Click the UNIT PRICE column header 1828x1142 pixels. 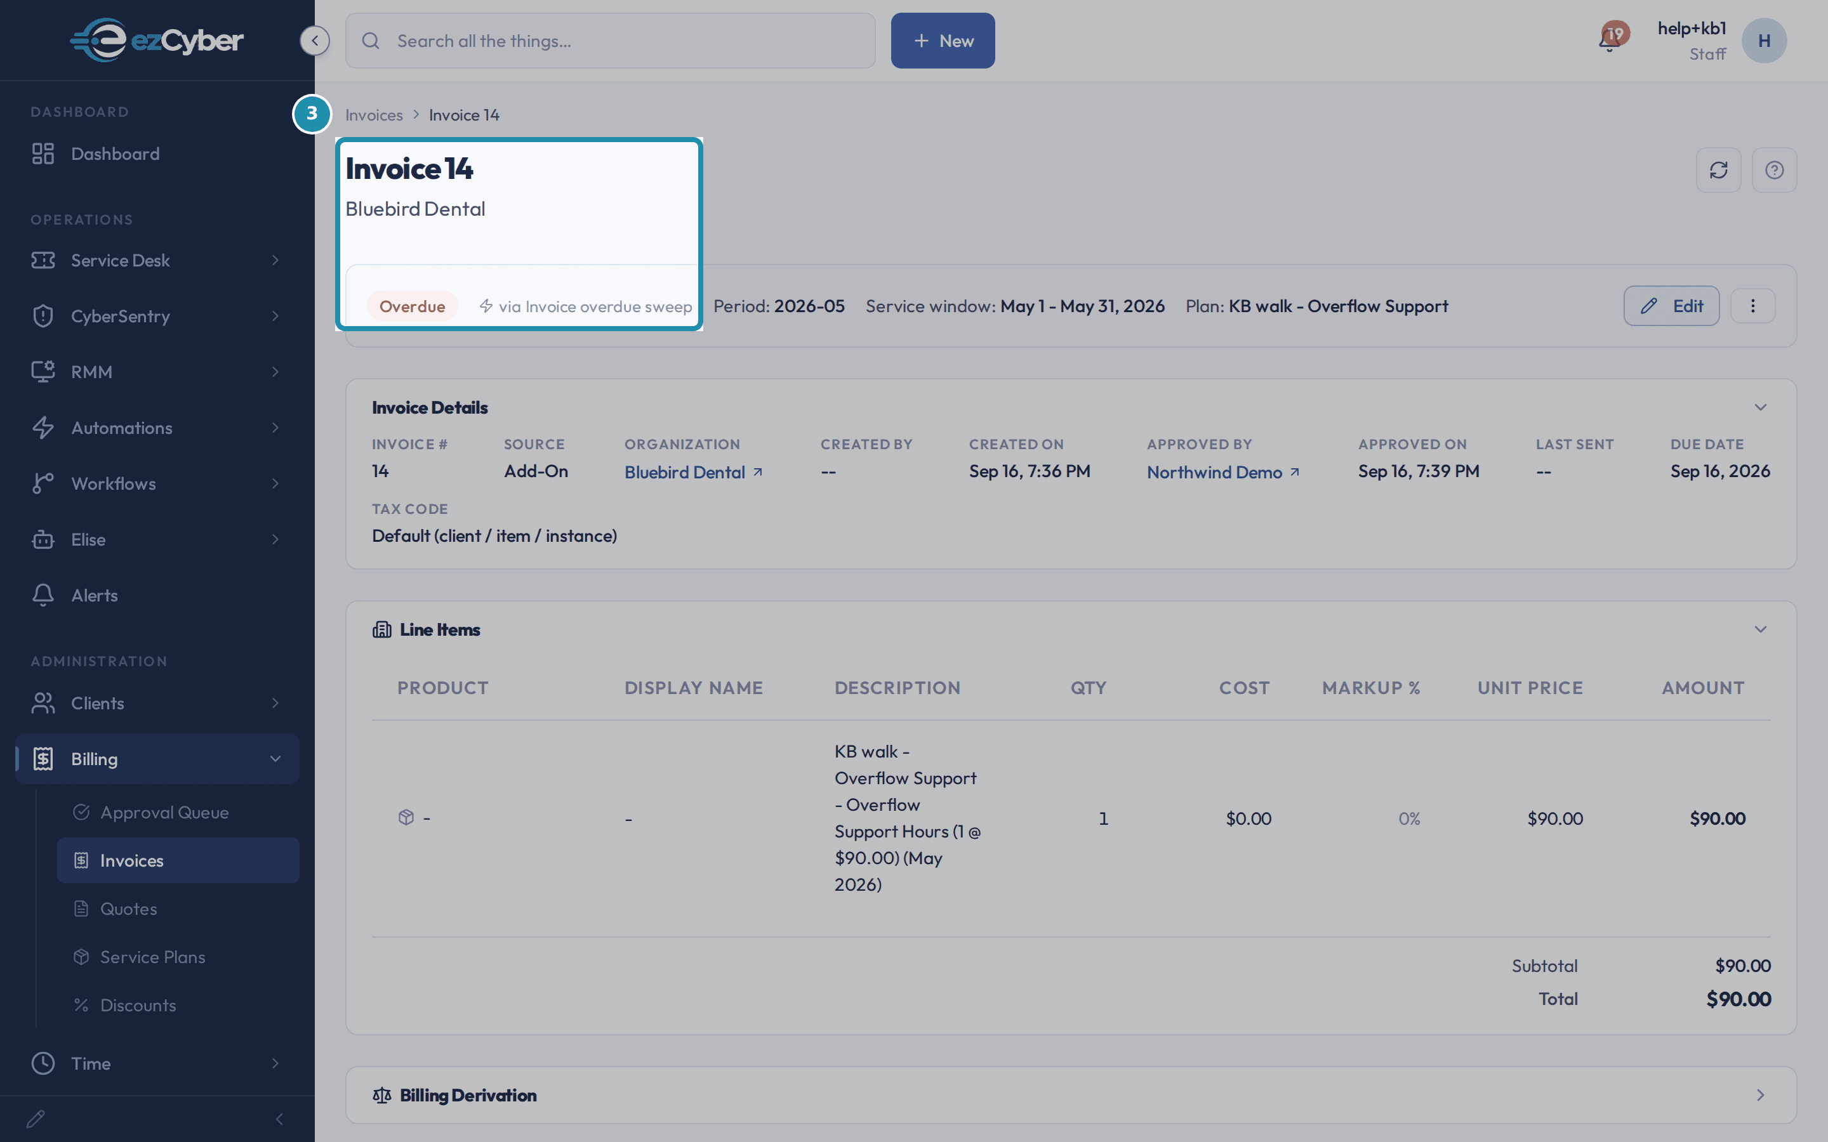pos(1530,688)
